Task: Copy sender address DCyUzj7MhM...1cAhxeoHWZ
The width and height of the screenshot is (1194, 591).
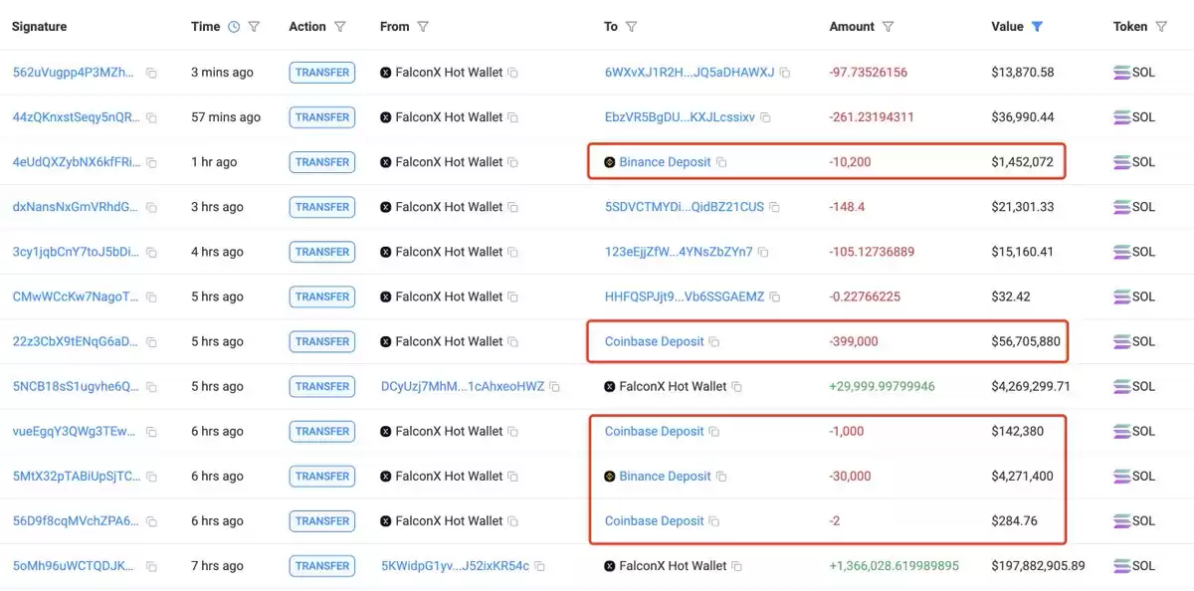Action: pyautogui.click(x=555, y=386)
